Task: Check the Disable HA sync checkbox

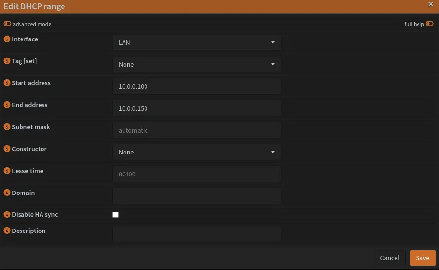Action: [x=115, y=214]
